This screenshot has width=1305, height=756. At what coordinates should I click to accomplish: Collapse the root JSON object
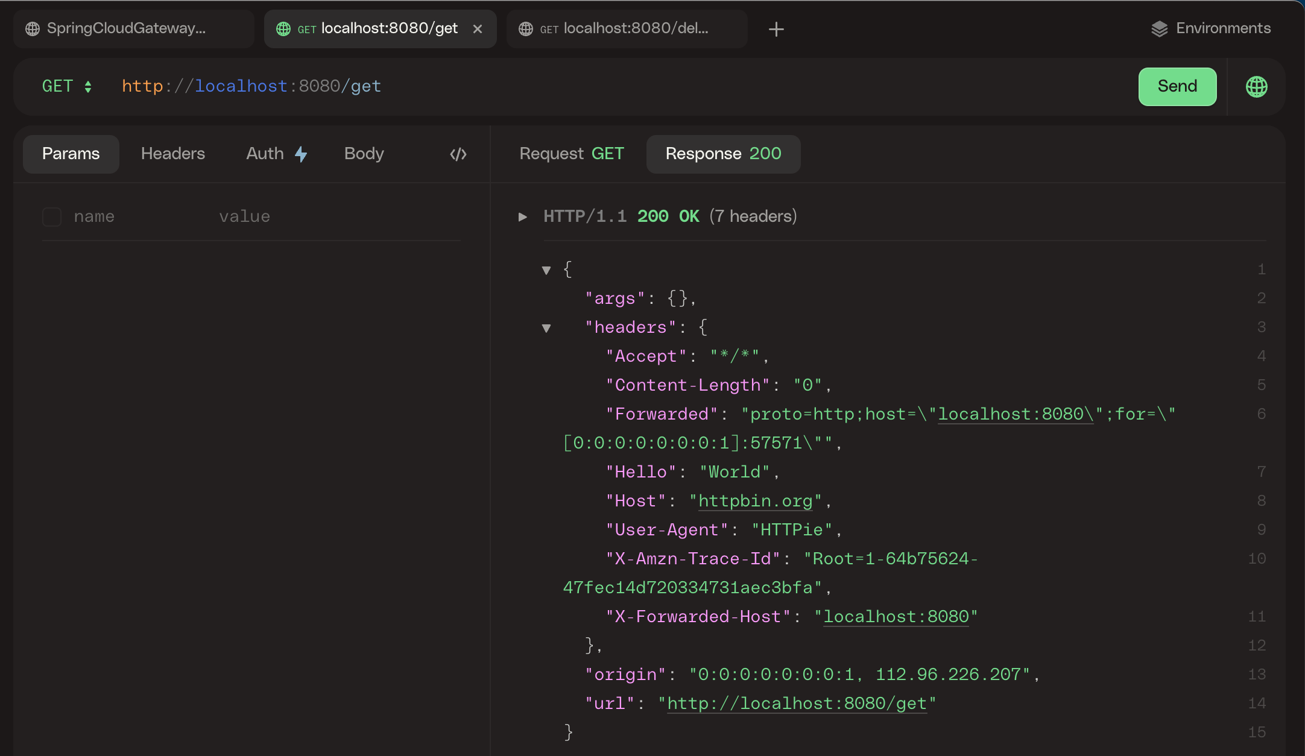coord(546,270)
